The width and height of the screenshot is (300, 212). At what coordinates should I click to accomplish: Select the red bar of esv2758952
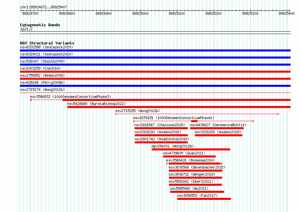coord(155,79)
